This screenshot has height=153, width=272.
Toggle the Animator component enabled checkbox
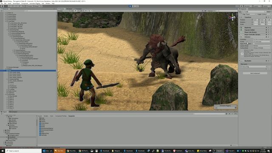[x=243, y=37]
